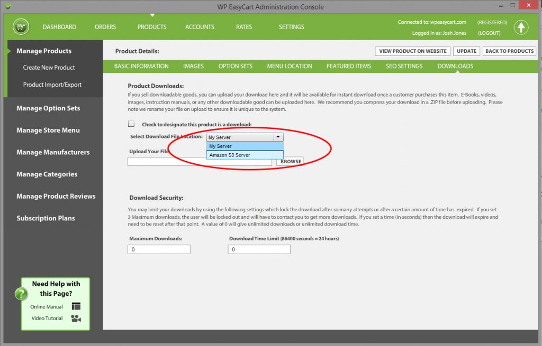
Task: Click the Download Security heading
Action: click(156, 198)
